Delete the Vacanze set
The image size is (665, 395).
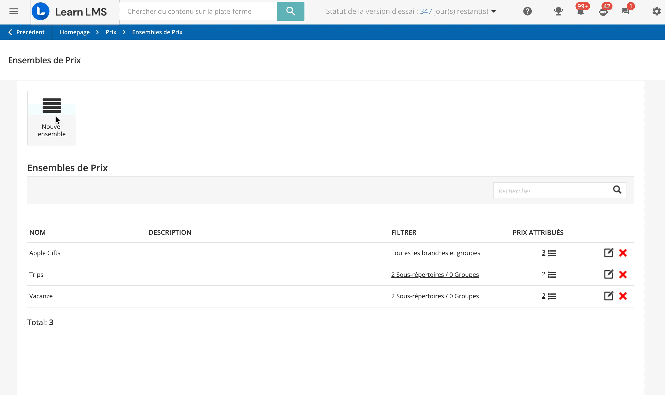(623, 296)
